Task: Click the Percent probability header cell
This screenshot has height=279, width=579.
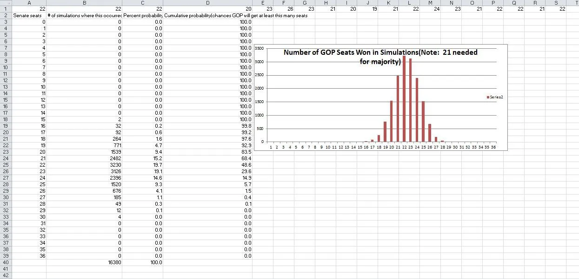Action: tap(143, 15)
